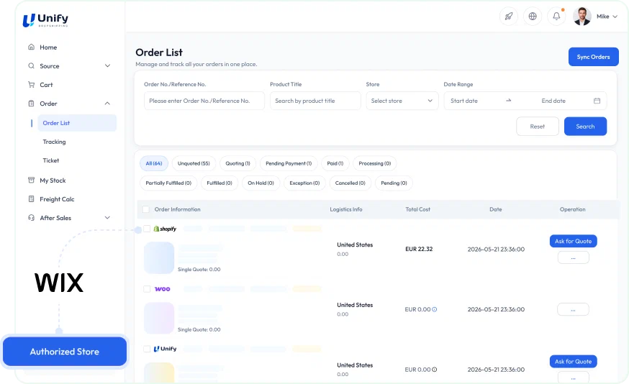This screenshot has height=384, width=629.
Task: Select the Pending (0) tab
Action: pyautogui.click(x=394, y=183)
